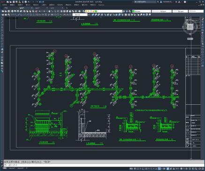The image size is (205, 171).
Task: Click the current layer's color swatch
Action: coord(96,11)
